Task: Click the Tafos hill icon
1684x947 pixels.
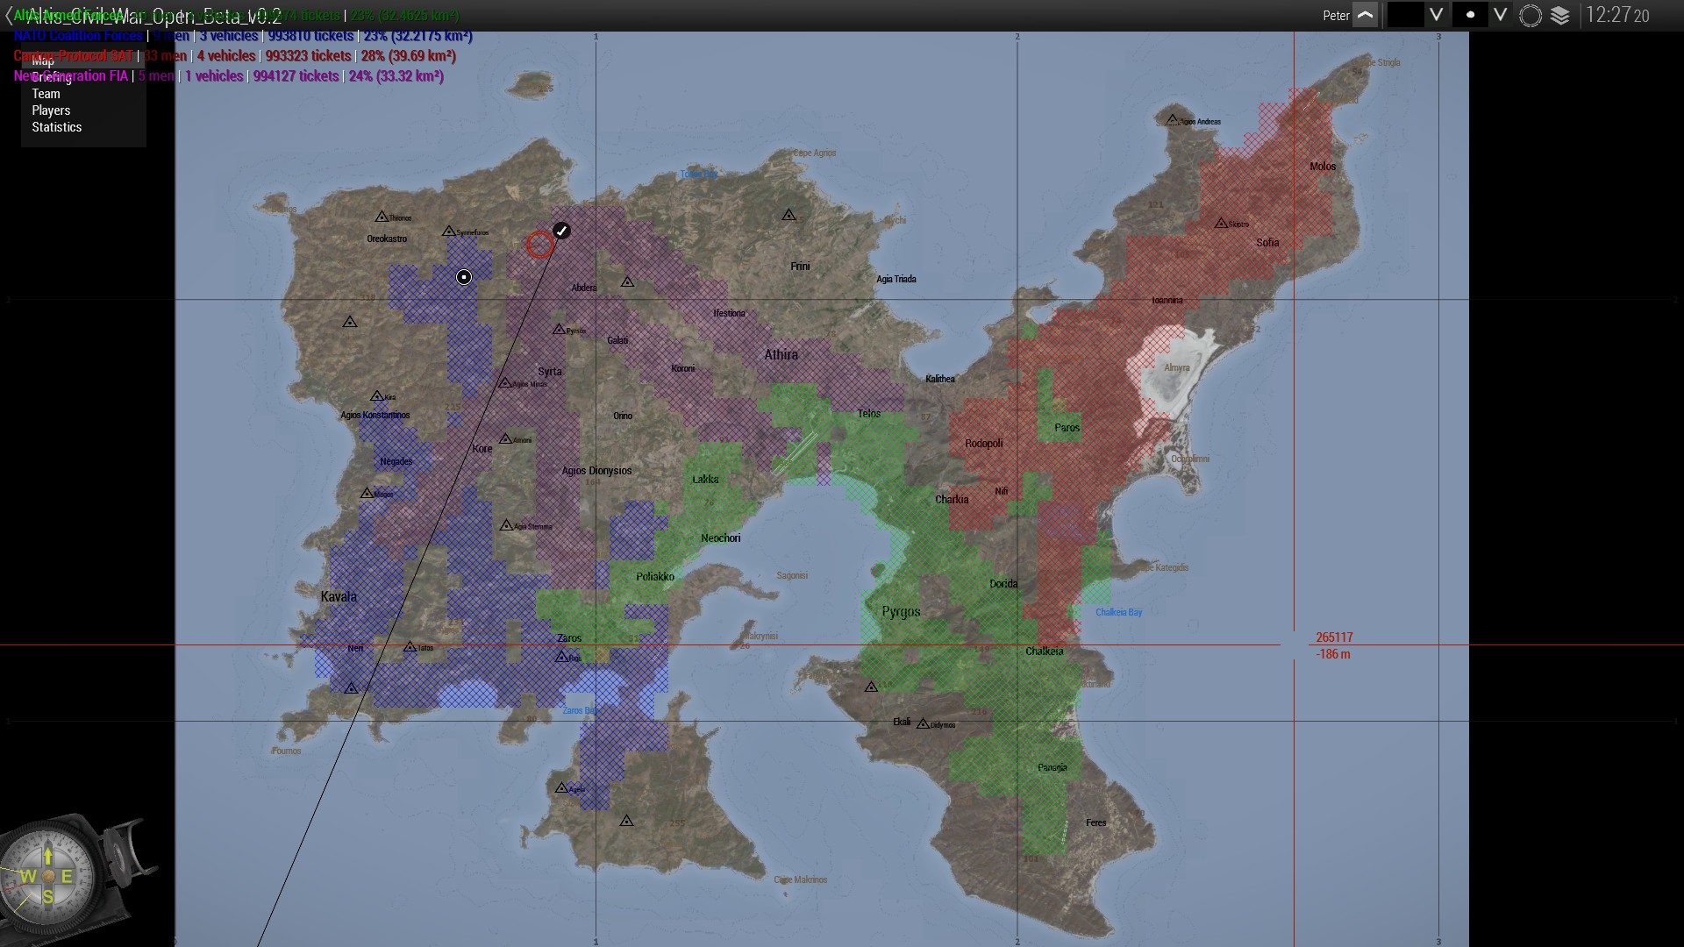Action: click(410, 647)
